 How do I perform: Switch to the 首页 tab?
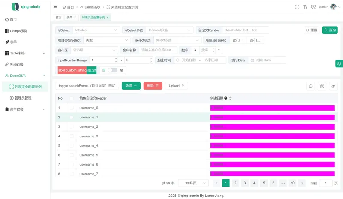(x=58, y=18)
